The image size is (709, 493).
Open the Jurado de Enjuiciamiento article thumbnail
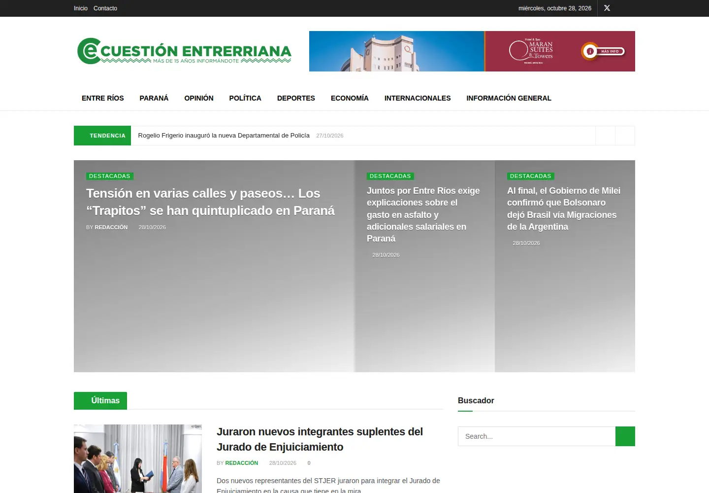click(138, 458)
